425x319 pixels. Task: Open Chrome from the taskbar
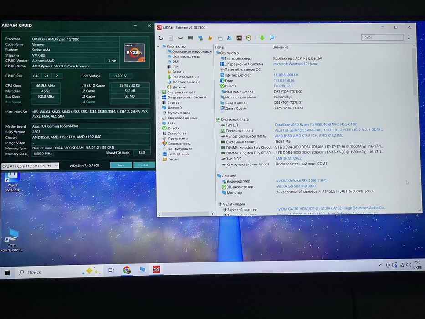pos(127,270)
